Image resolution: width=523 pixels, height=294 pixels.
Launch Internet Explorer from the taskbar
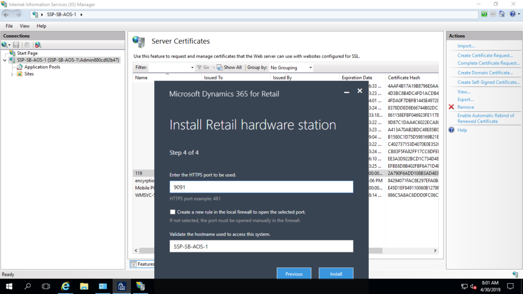coord(65,286)
